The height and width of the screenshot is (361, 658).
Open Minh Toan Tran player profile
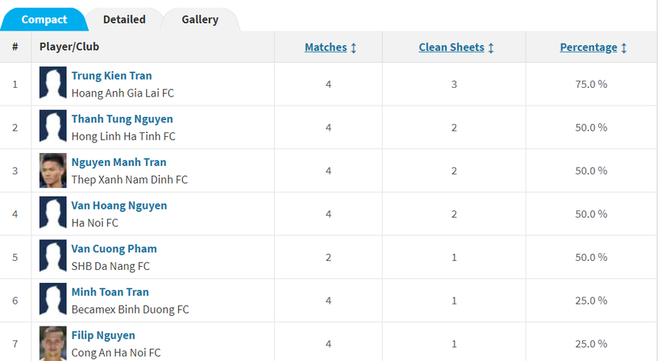tap(110, 292)
